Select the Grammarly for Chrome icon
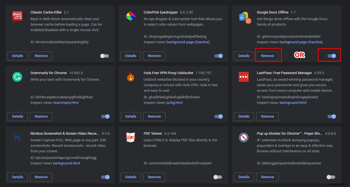 [17, 77]
